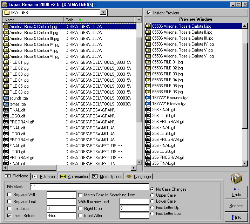
Task: Click the icon of Ariadna, Rosa & Carlota III.jpg
Action: 6,39
